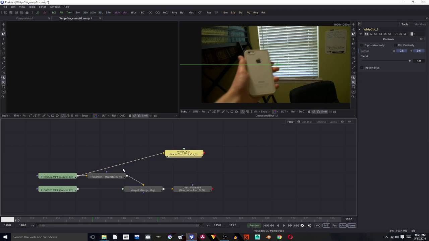This screenshot has height=241, width=429.
Task: Open the Tools menu
Action: point(32,7)
